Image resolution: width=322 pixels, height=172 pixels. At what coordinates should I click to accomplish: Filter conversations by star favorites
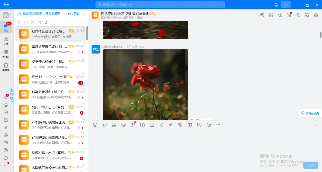(26, 23)
